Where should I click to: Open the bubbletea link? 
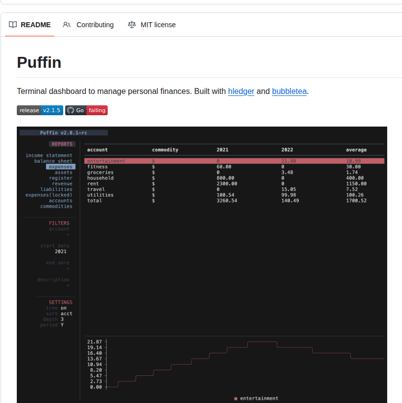point(289,91)
